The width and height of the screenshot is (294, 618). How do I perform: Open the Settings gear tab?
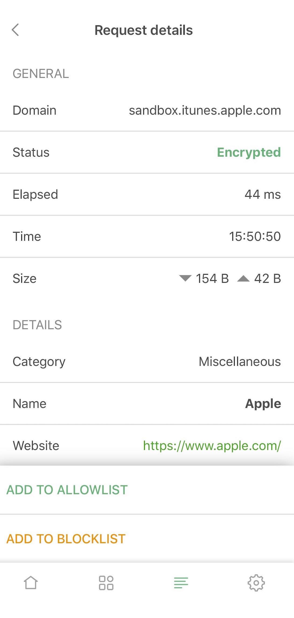pos(256,583)
